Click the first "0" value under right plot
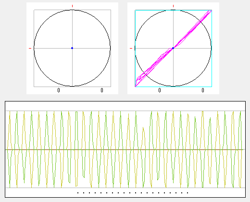This screenshot has height=202, width=250. tap(160, 90)
